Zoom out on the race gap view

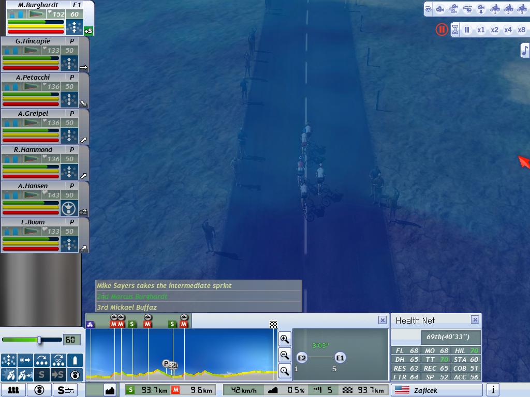point(285,355)
